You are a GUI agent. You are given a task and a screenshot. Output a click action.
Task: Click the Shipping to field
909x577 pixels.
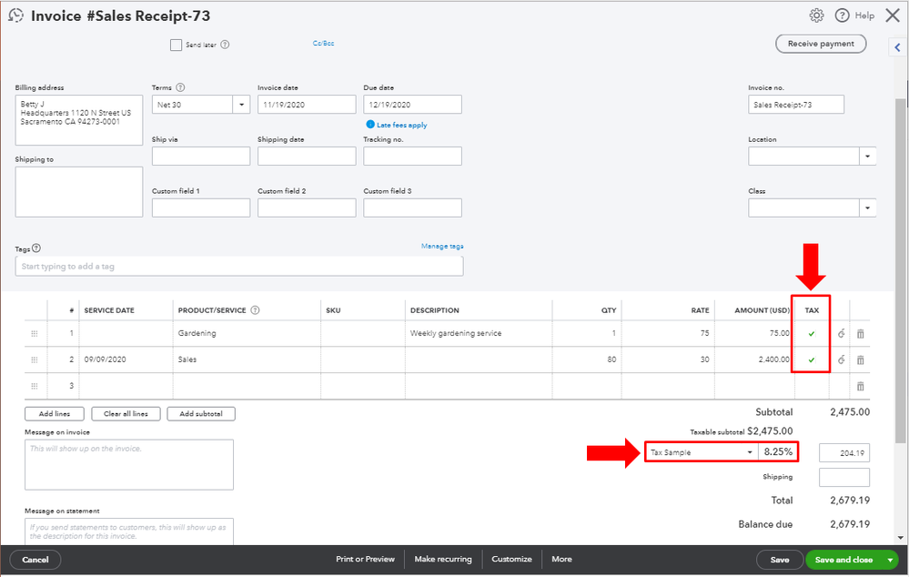(x=79, y=192)
